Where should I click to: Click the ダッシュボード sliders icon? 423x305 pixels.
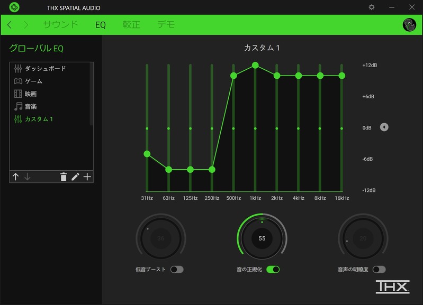click(x=18, y=68)
